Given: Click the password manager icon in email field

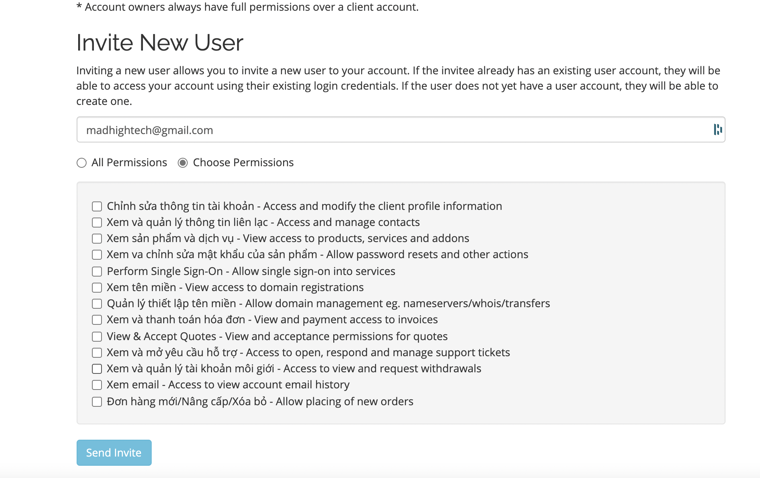Looking at the screenshot, I should click(x=717, y=129).
